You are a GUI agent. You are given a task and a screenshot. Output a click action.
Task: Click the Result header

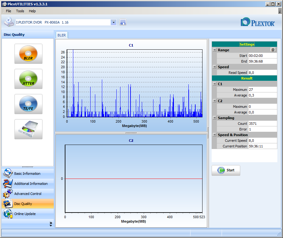[x=247, y=78]
